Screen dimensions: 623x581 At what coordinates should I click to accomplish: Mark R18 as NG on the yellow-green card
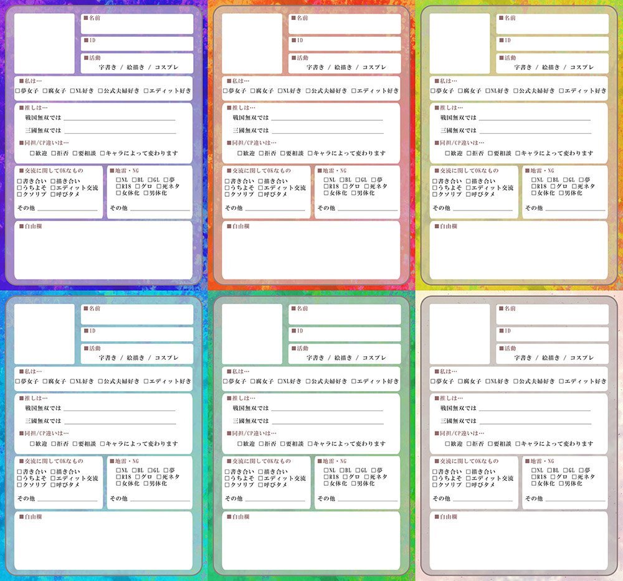coord(534,186)
